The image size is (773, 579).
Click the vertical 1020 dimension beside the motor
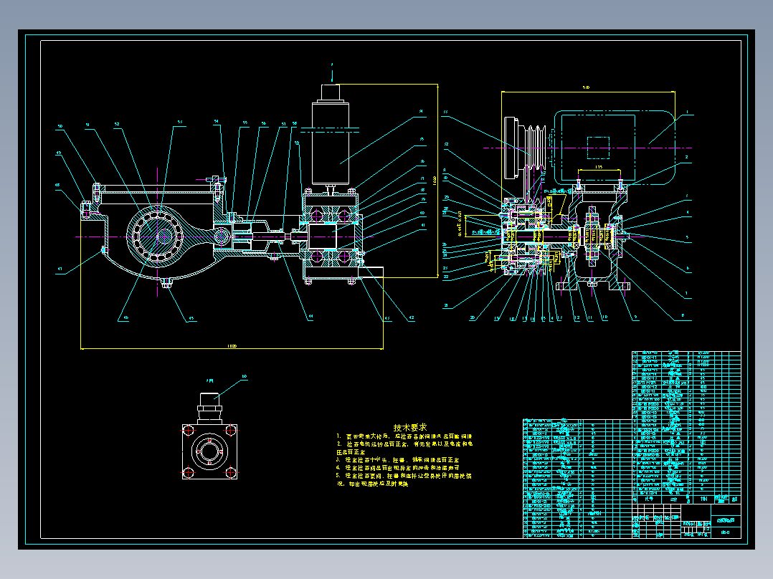435,181
